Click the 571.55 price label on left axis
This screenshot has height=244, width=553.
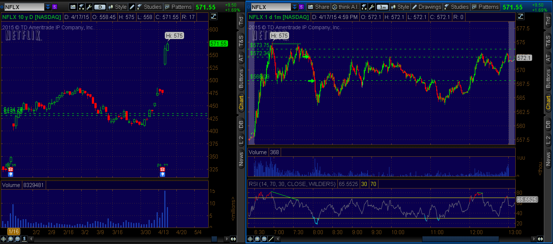(218, 43)
